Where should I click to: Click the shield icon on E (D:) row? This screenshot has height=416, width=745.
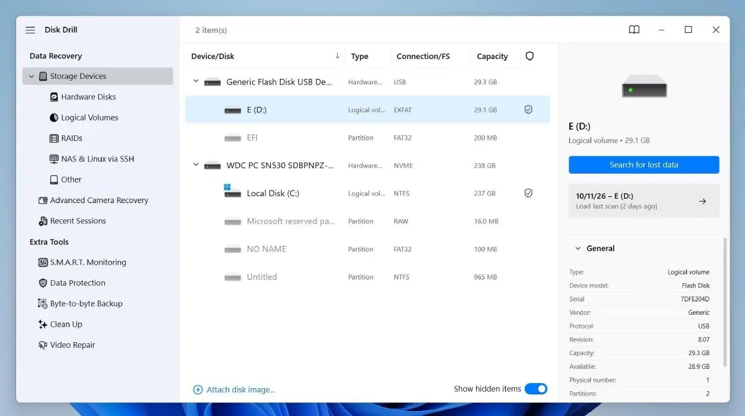tap(528, 109)
